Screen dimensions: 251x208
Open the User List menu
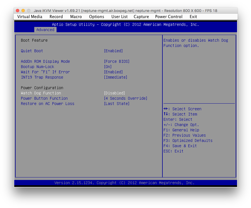pyautogui.click(x=120, y=17)
